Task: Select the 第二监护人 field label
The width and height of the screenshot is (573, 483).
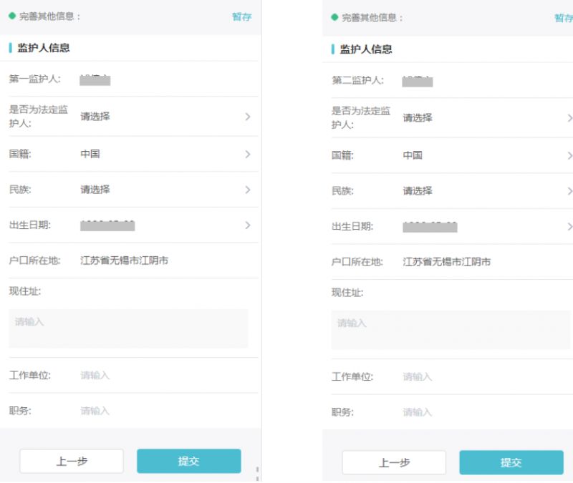Action: 357,80
